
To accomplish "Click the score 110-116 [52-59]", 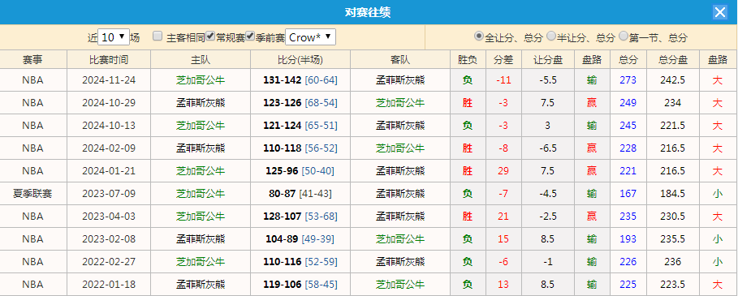I will [300, 262].
